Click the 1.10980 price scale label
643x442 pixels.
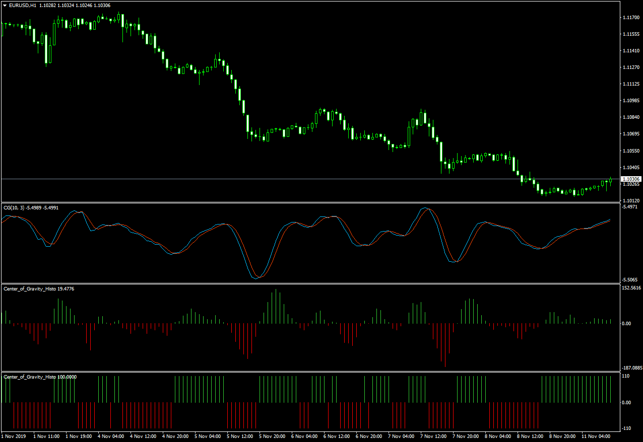coord(631,101)
